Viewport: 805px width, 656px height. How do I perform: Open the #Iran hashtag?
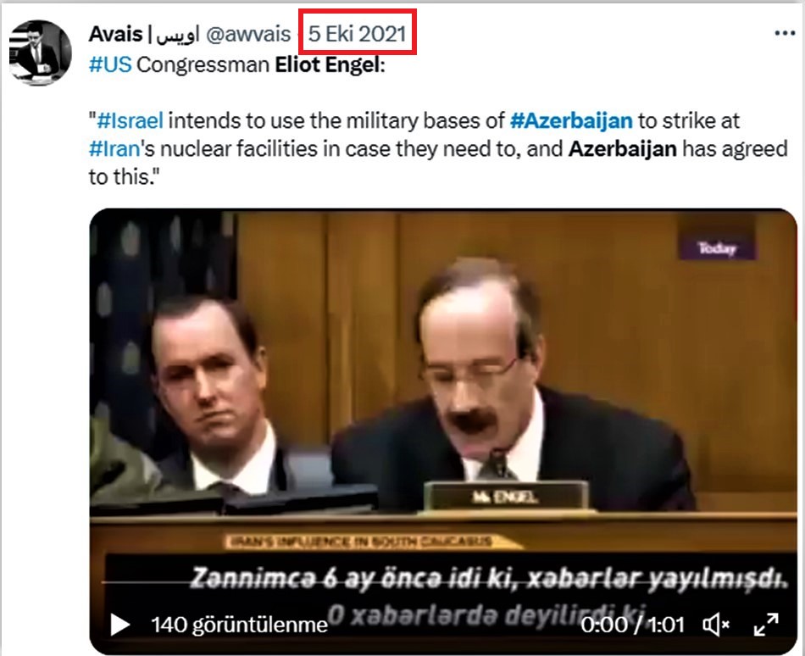pyautogui.click(x=114, y=149)
